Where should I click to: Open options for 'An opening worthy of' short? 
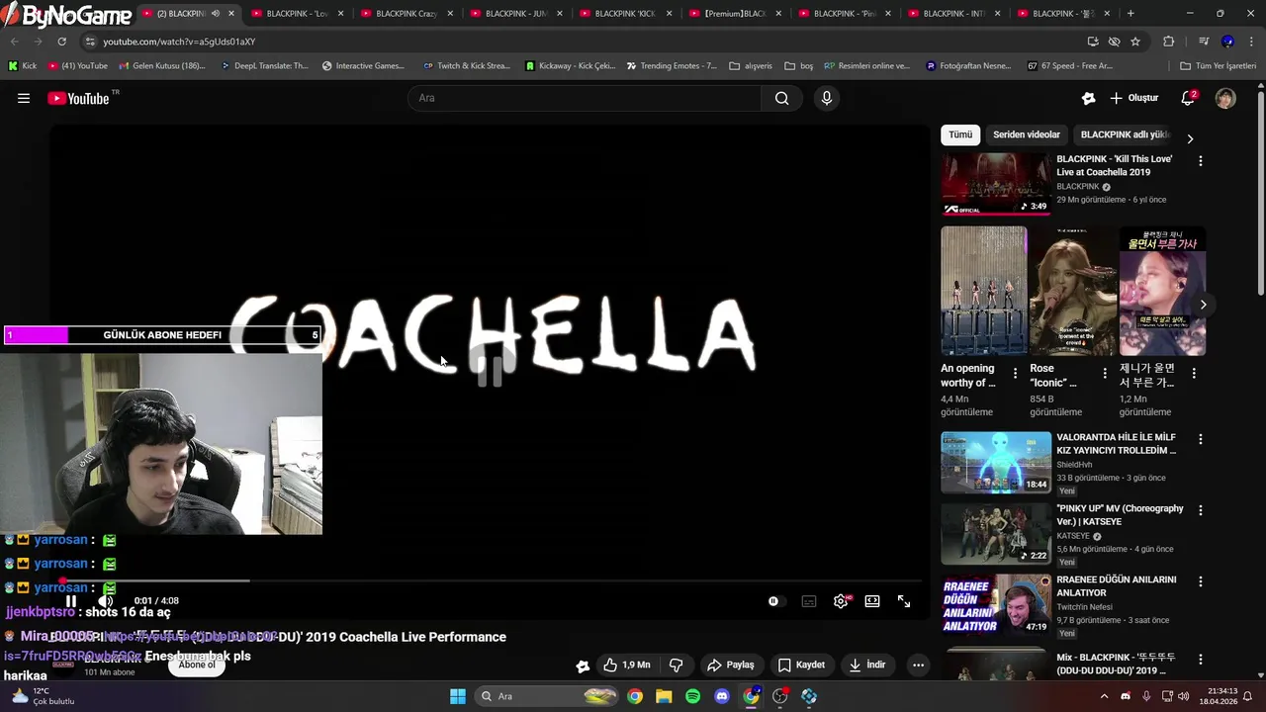pyautogui.click(x=1015, y=374)
